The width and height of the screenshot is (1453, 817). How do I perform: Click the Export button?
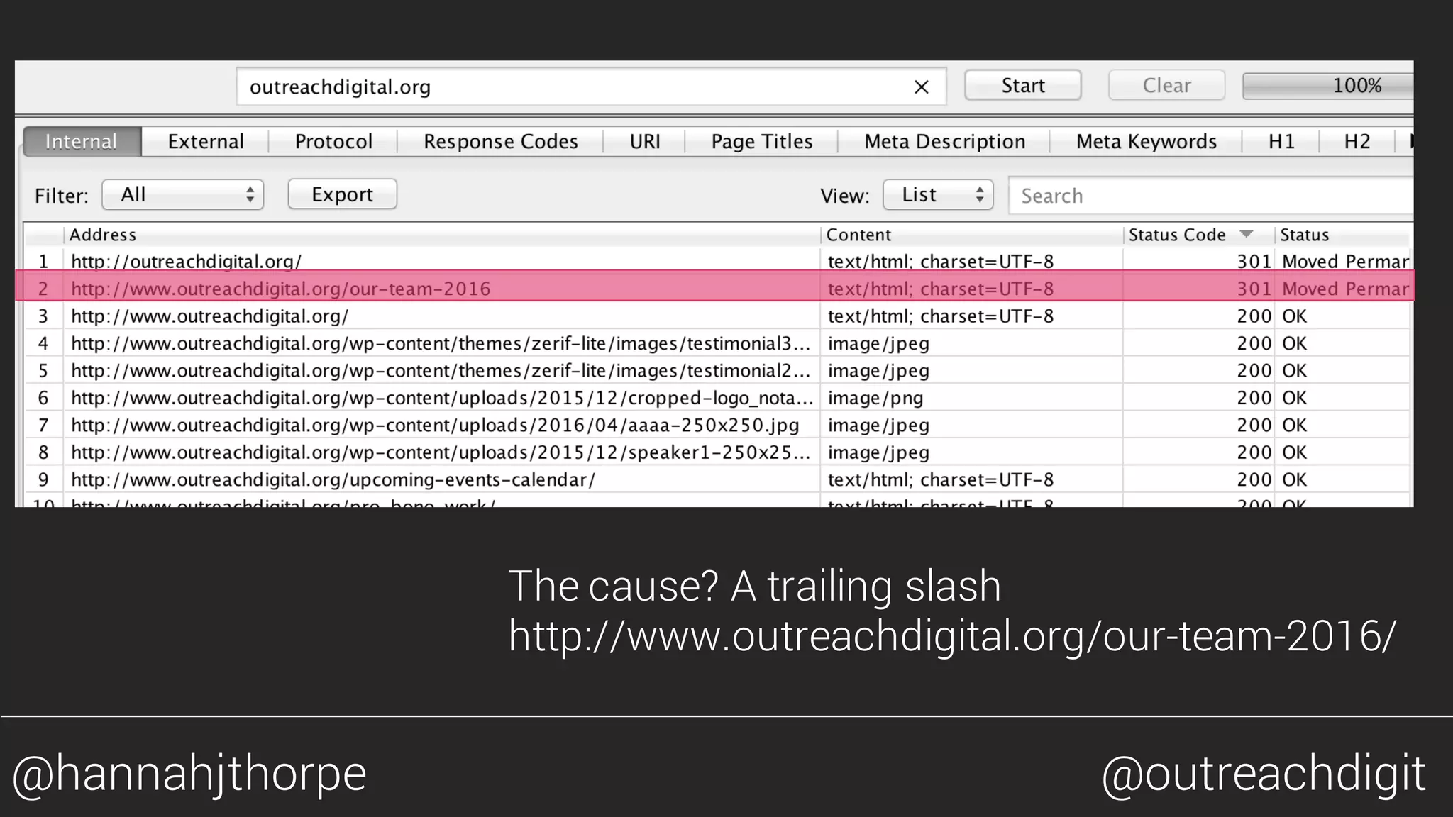click(342, 194)
